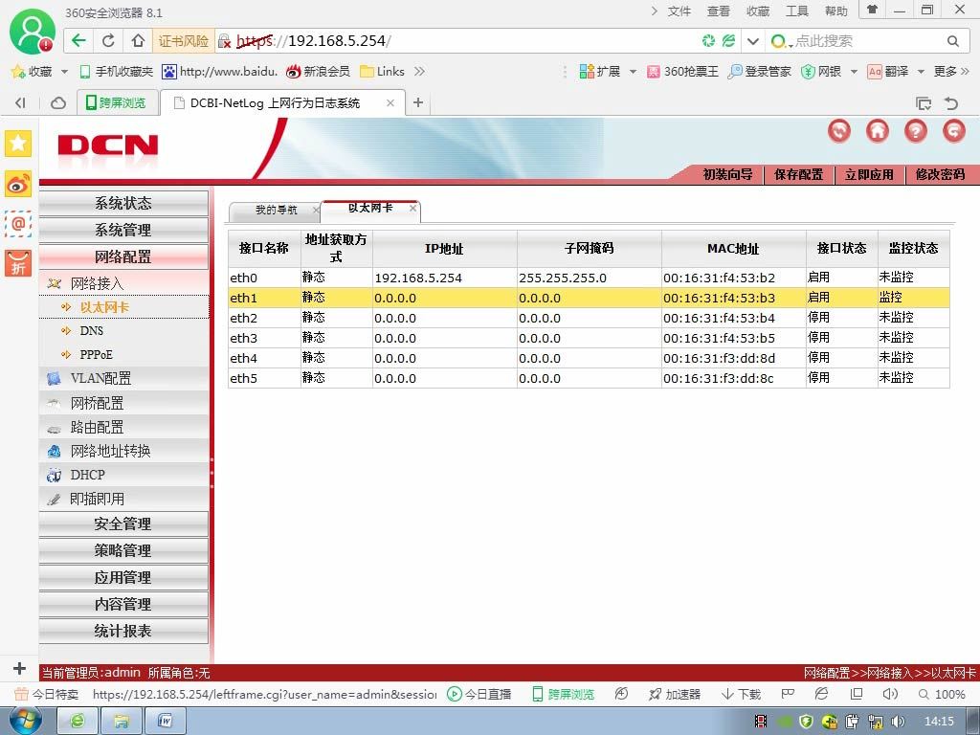
Task: Click the 100% zoom level indicator
Action: pos(942,694)
